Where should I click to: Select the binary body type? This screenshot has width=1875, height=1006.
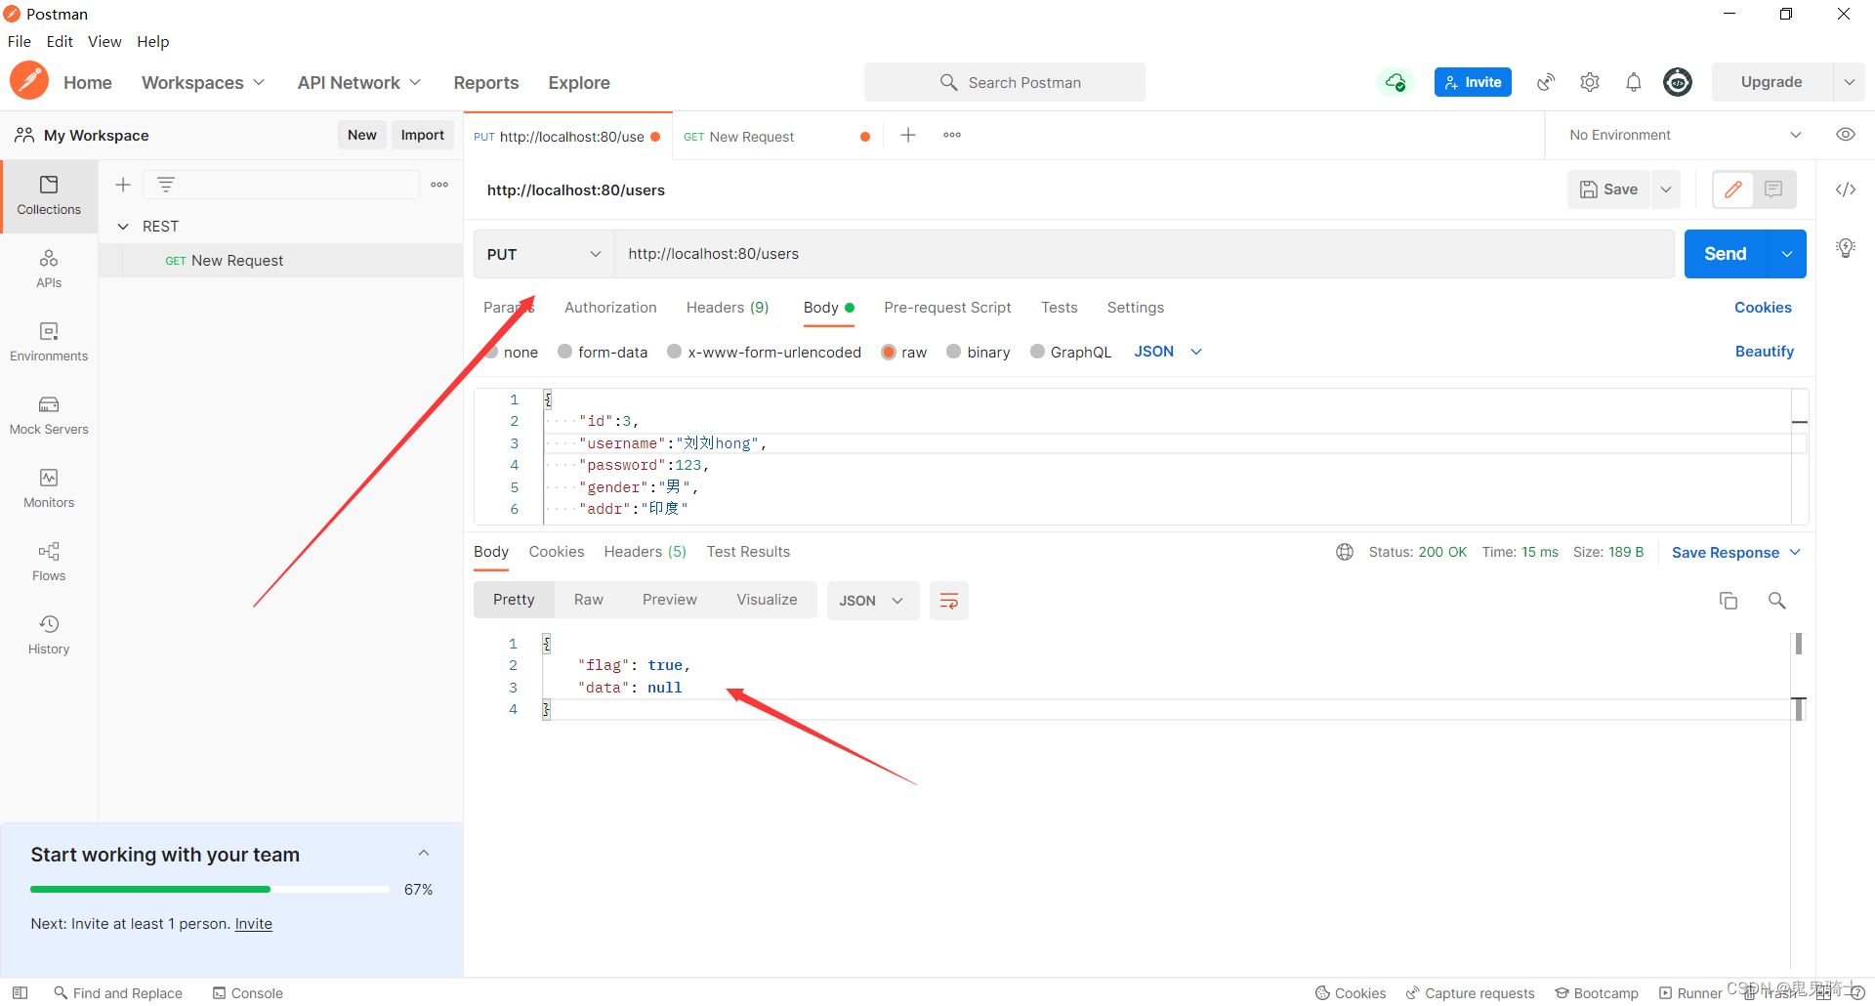(954, 352)
